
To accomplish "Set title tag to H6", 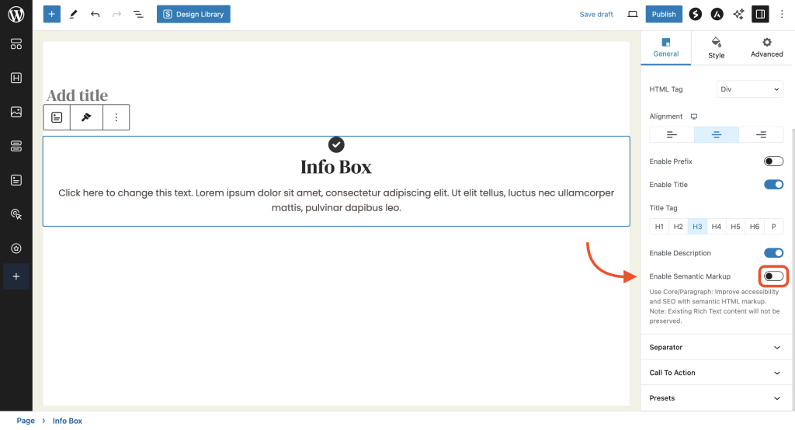I will click(x=755, y=227).
